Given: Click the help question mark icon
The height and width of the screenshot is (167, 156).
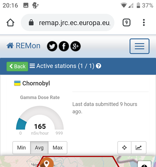Looking at the screenshot, I should [99, 66].
